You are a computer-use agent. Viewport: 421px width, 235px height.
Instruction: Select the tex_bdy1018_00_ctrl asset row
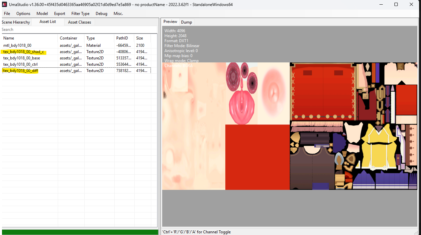click(x=76, y=64)
